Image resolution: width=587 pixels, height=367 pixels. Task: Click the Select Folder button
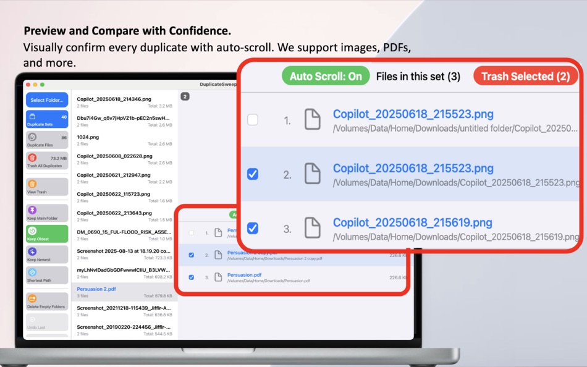pos(47,100)
